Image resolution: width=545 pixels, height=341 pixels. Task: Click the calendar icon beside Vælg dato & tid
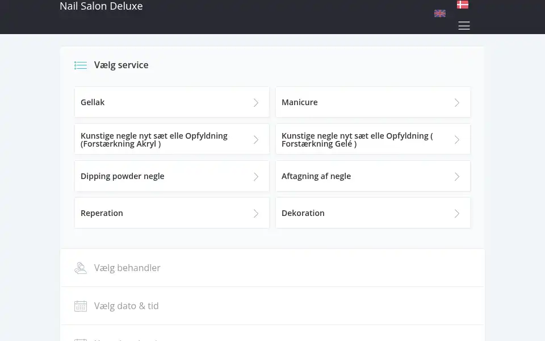click(81, 306)
